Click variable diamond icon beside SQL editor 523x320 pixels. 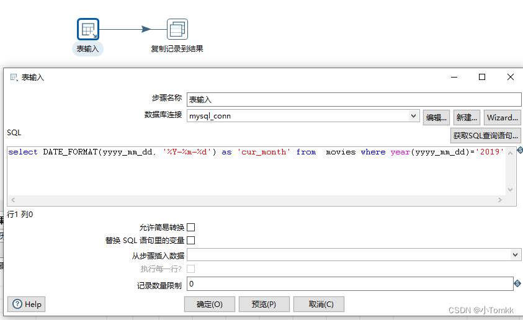pos(520,150)
